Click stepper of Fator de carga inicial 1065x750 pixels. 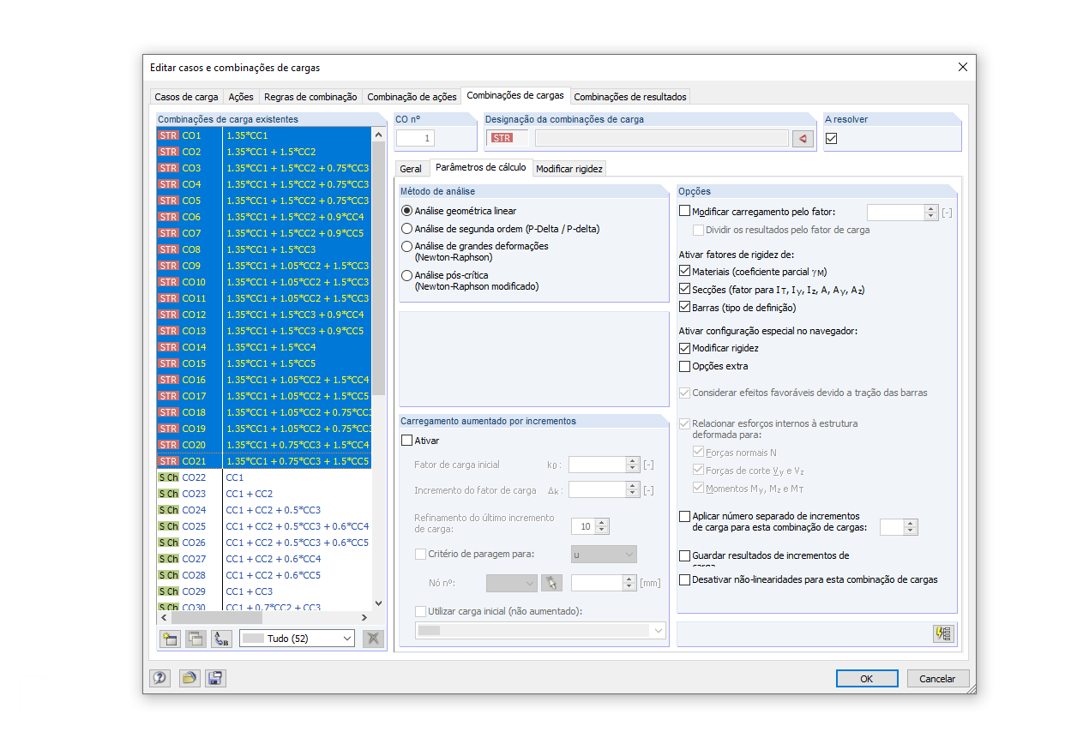pyautogui.click(x=633, y=465)
